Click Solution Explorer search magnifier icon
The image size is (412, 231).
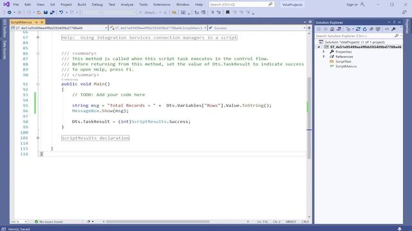pos(397,36)
